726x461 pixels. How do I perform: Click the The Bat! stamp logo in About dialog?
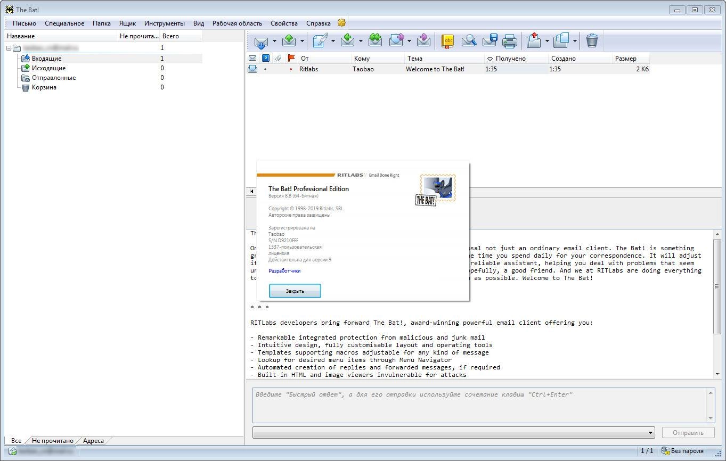[436, 190]
